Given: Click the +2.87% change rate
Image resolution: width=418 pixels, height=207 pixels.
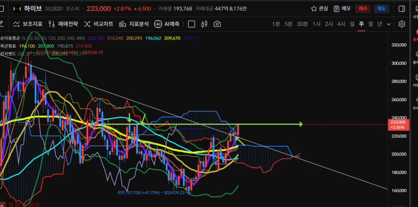Looking at the screenshot, I should pos(122,9).
